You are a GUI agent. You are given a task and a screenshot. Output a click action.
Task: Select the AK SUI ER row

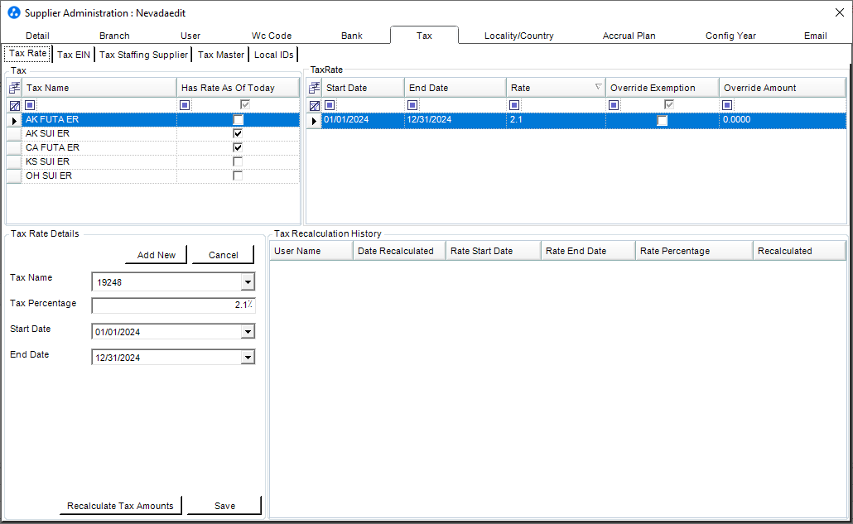153,133
